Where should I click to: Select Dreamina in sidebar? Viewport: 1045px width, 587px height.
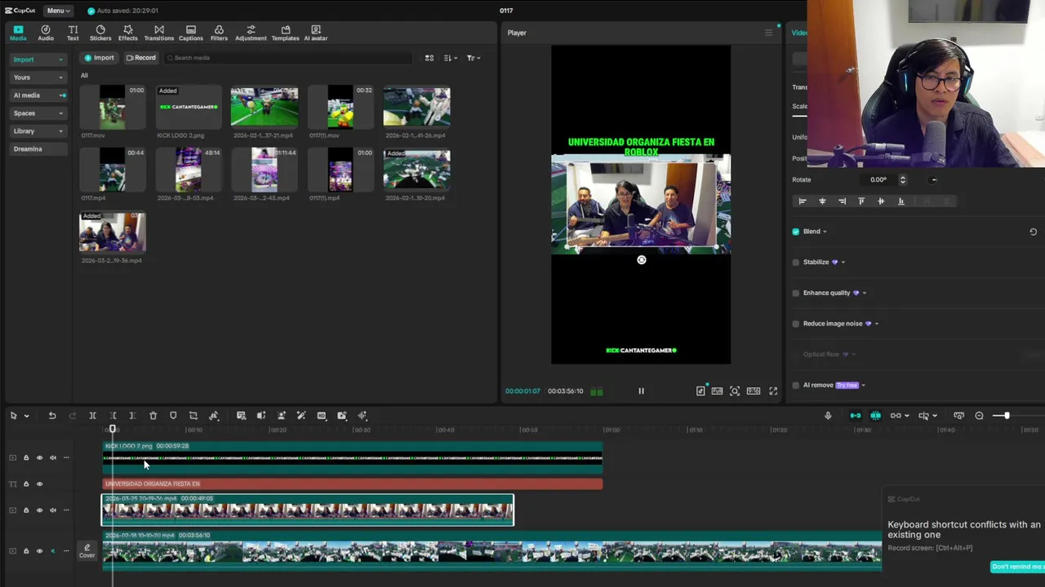(38, 149)
